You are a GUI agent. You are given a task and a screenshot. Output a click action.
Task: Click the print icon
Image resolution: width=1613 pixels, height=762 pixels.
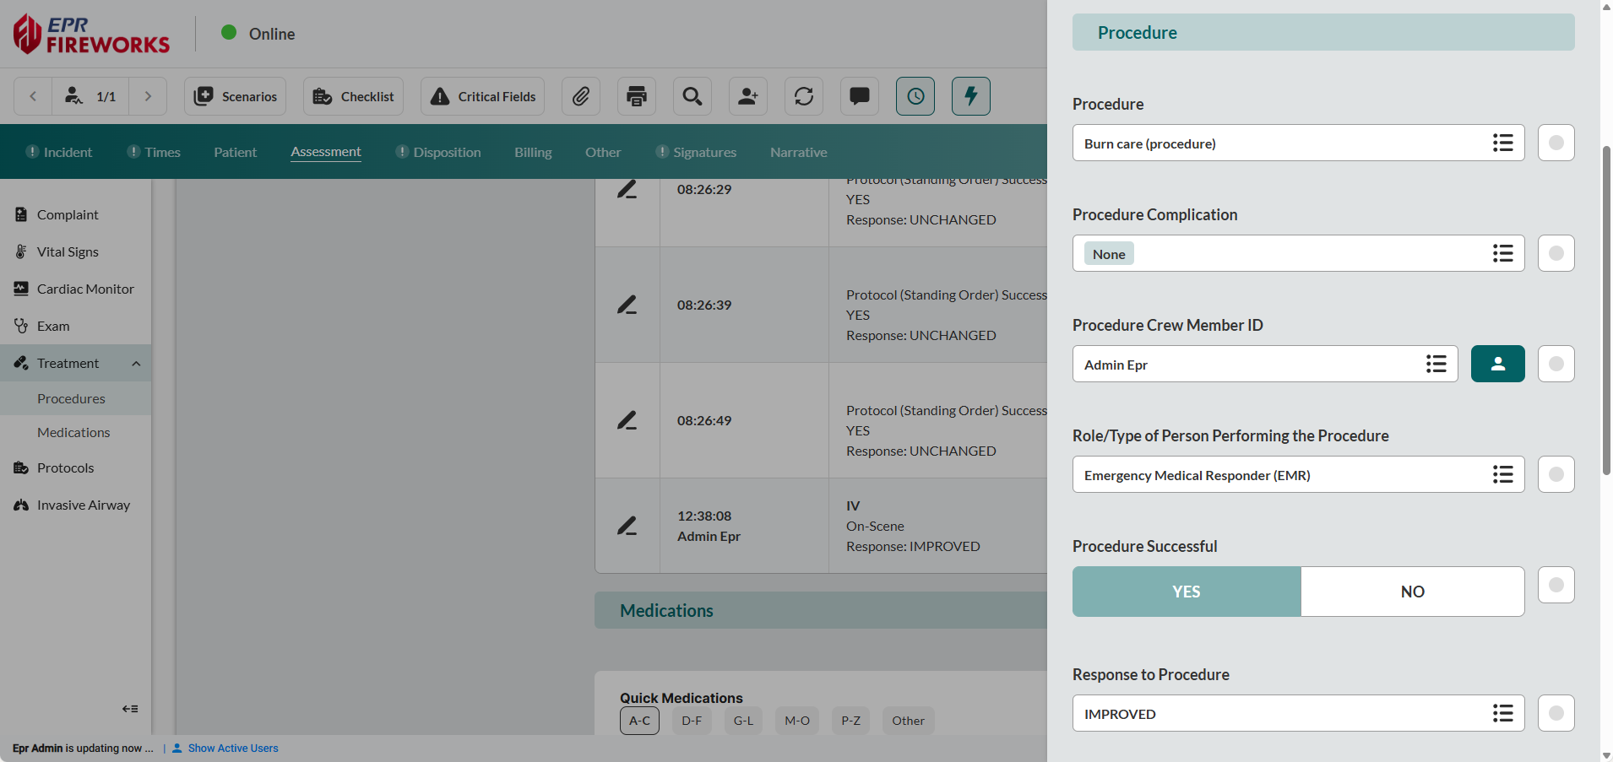click(636, 96)
